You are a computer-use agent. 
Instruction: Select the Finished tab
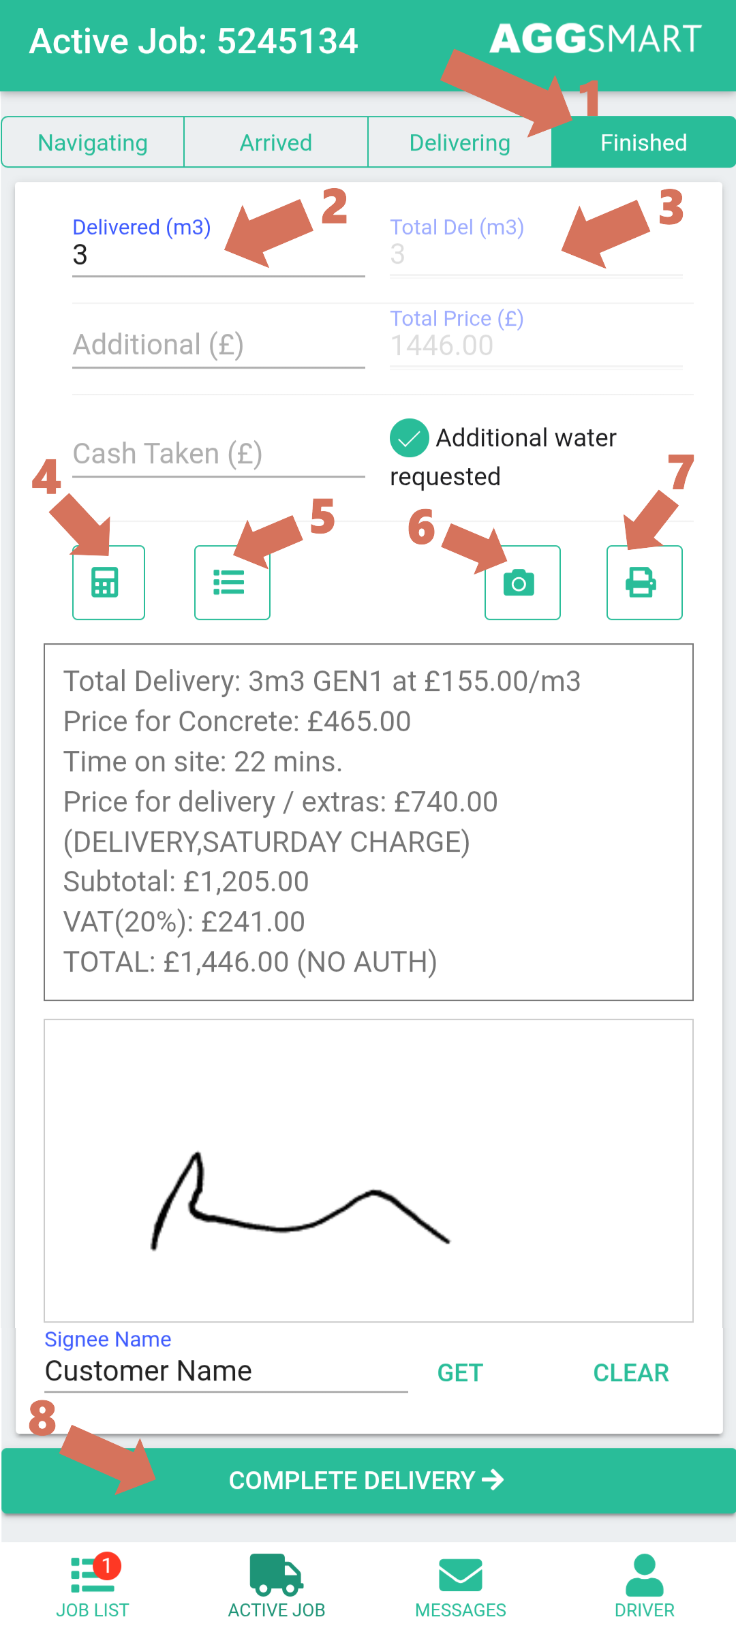[643, 142]
